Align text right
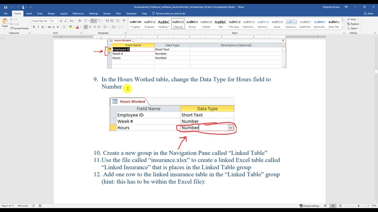Screen dimensions: 378x212 94,27
